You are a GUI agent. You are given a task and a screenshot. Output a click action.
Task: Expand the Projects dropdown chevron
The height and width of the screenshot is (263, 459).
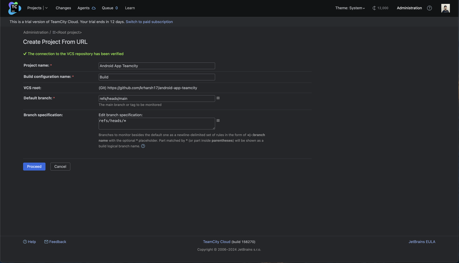47,8
